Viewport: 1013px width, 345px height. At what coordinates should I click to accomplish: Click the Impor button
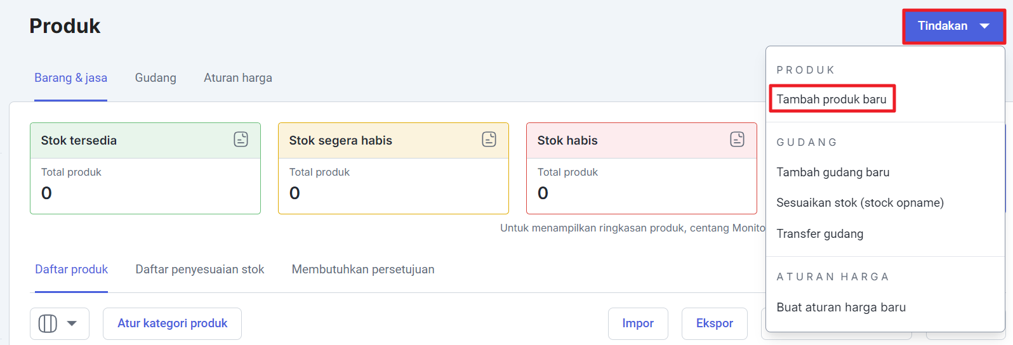[x=638, y=323]
